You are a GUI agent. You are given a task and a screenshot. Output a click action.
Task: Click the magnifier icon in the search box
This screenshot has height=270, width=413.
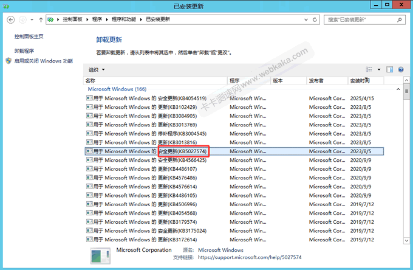click(x=402, y=19)
